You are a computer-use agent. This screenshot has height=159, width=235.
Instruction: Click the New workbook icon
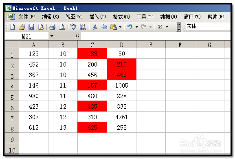point(13,27)
